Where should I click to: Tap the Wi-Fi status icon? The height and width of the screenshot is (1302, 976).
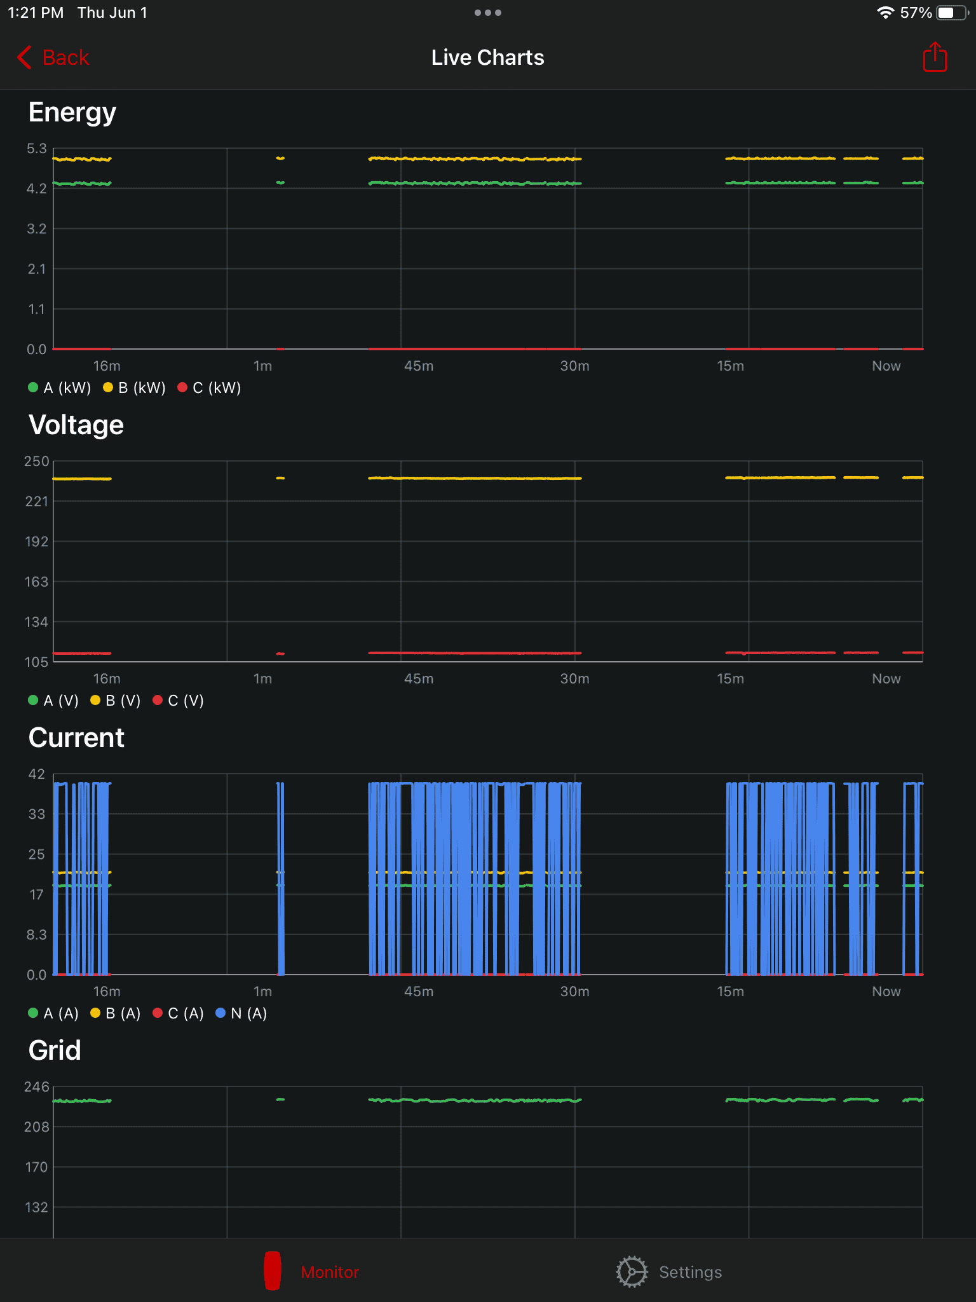click(885, 13)
